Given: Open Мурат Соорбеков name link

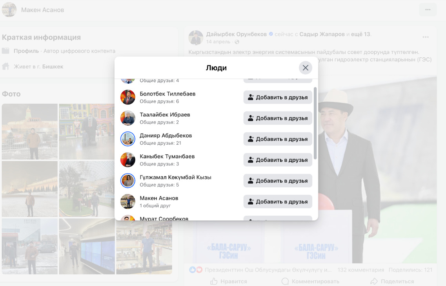Looking at the screenshot, I should (164, 218).
